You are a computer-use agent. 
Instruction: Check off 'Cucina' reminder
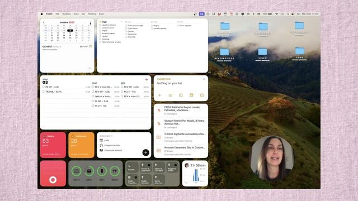pyautogui.click(x=126, y=31)
